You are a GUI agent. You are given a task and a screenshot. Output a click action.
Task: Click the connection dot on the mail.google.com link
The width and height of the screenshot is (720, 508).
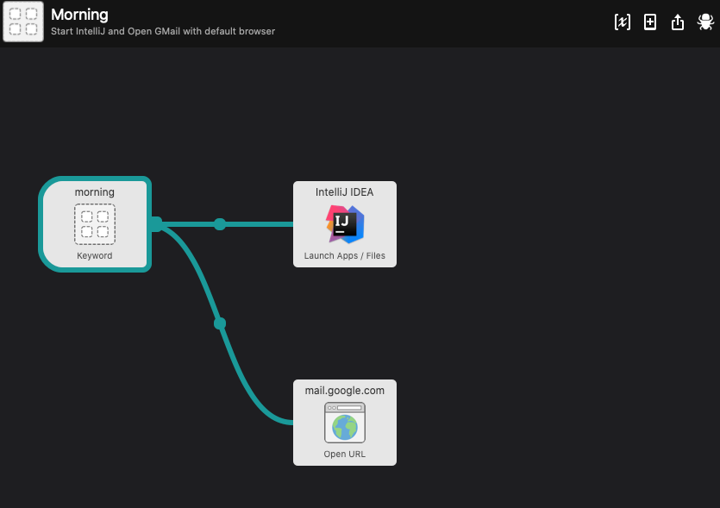[x=219, y=322]
